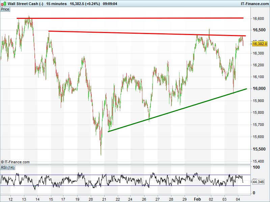Image resolution: width=270 pixels, height=202 pixels.
Task: Click the 15,700 price axis label
Action: tap(258, 125)
